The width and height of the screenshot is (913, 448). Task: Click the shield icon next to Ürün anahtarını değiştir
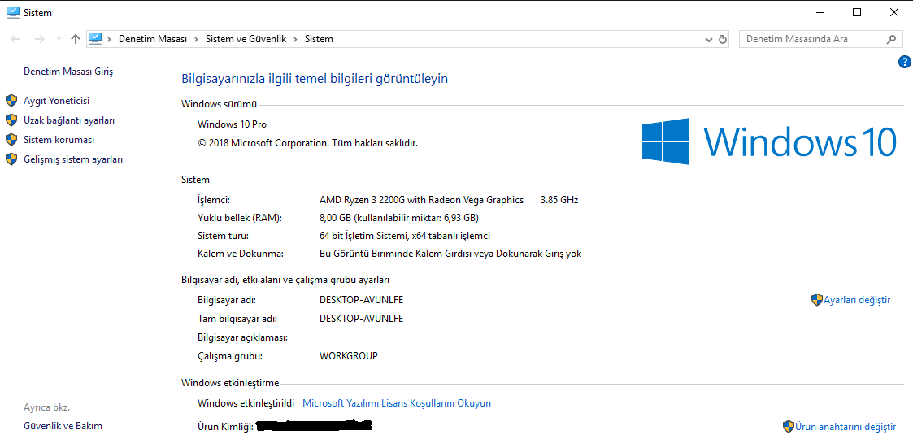tap(789, 426)
